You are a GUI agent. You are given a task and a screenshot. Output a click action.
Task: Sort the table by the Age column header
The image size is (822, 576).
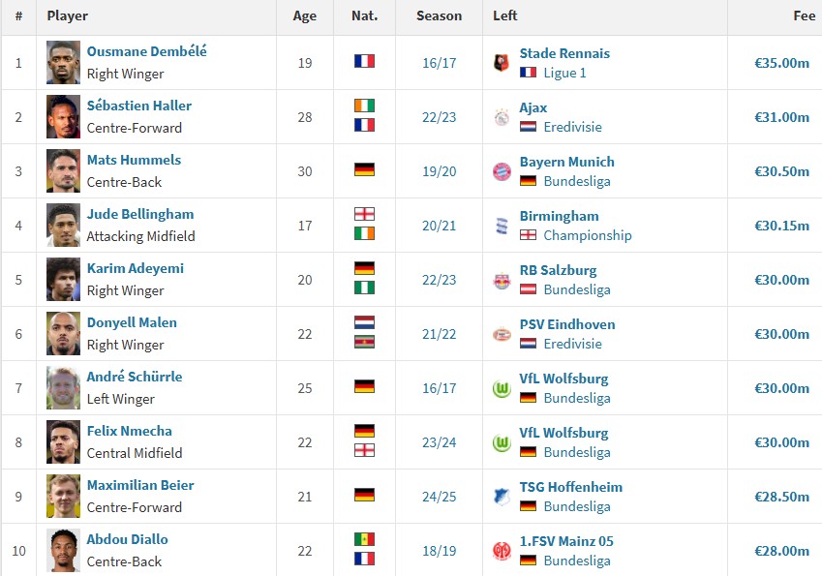305,16
